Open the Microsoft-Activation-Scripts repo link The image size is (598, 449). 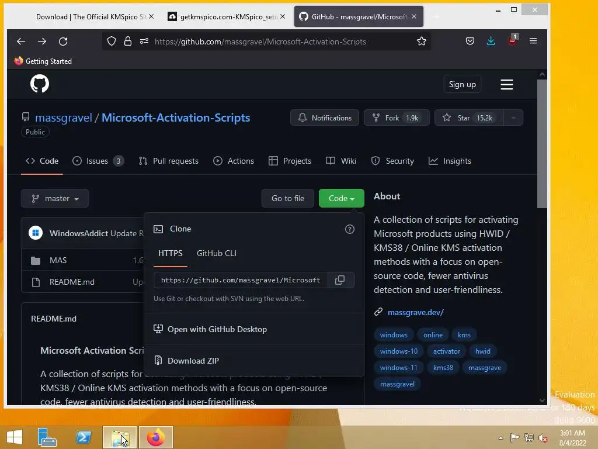tap(176, 118)
